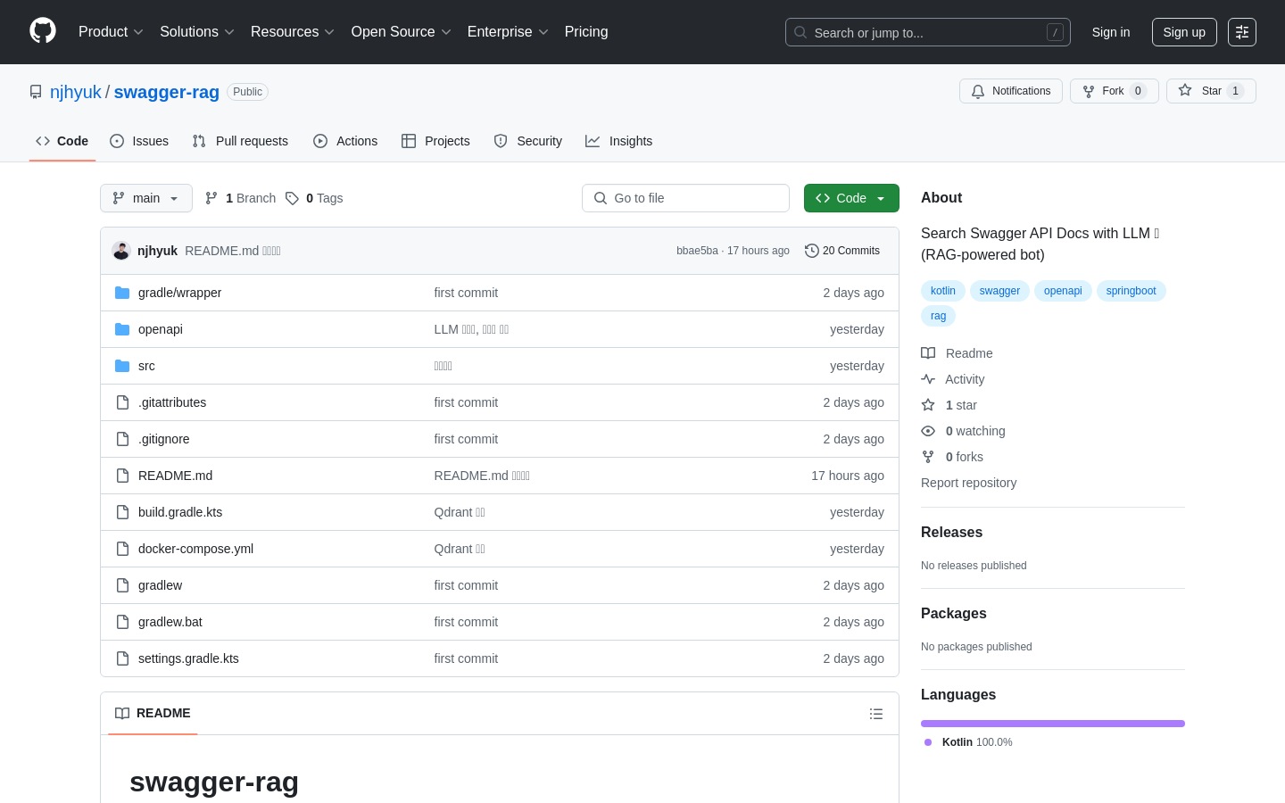Click Report repository link
This screenshot has width=1285, height=803.
click(968, 483)
